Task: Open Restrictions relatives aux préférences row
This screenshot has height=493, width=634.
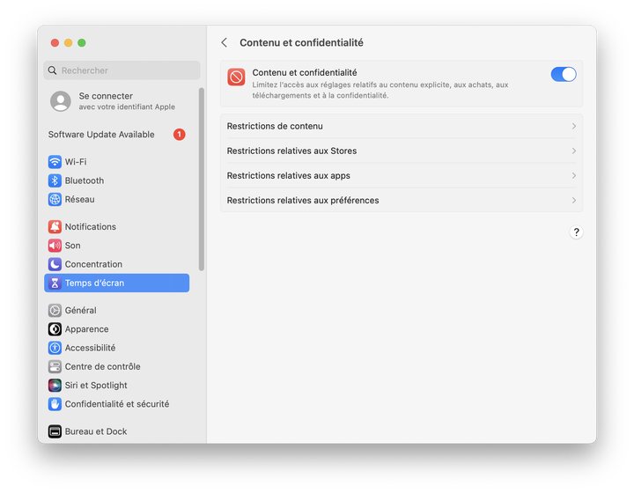Action: (x=401, y=201)
